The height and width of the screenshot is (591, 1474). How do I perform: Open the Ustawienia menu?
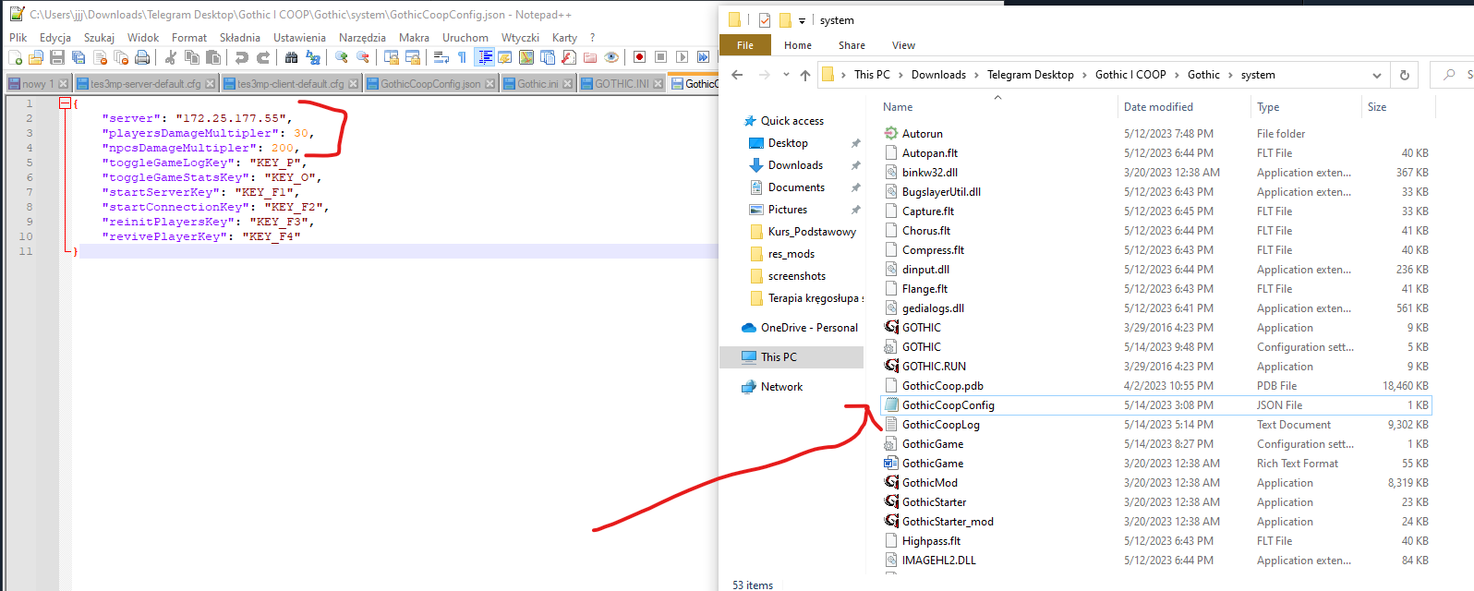[x=299, y=38]
